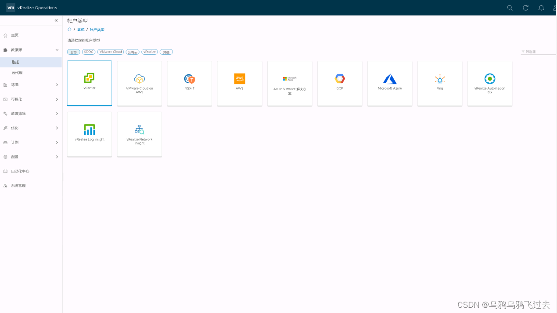
Task: Select the VMware Cloud on AWS card
Action: click(140, 83)
